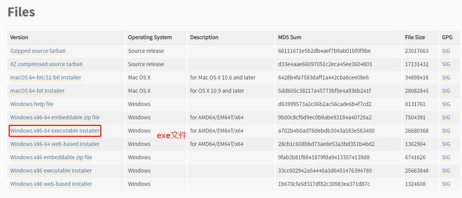Image resolution: width=462 pixels, height=198 pixels.
Task: Get SIG for Windows x86-64 executable installer
Action: pos(446,131)
